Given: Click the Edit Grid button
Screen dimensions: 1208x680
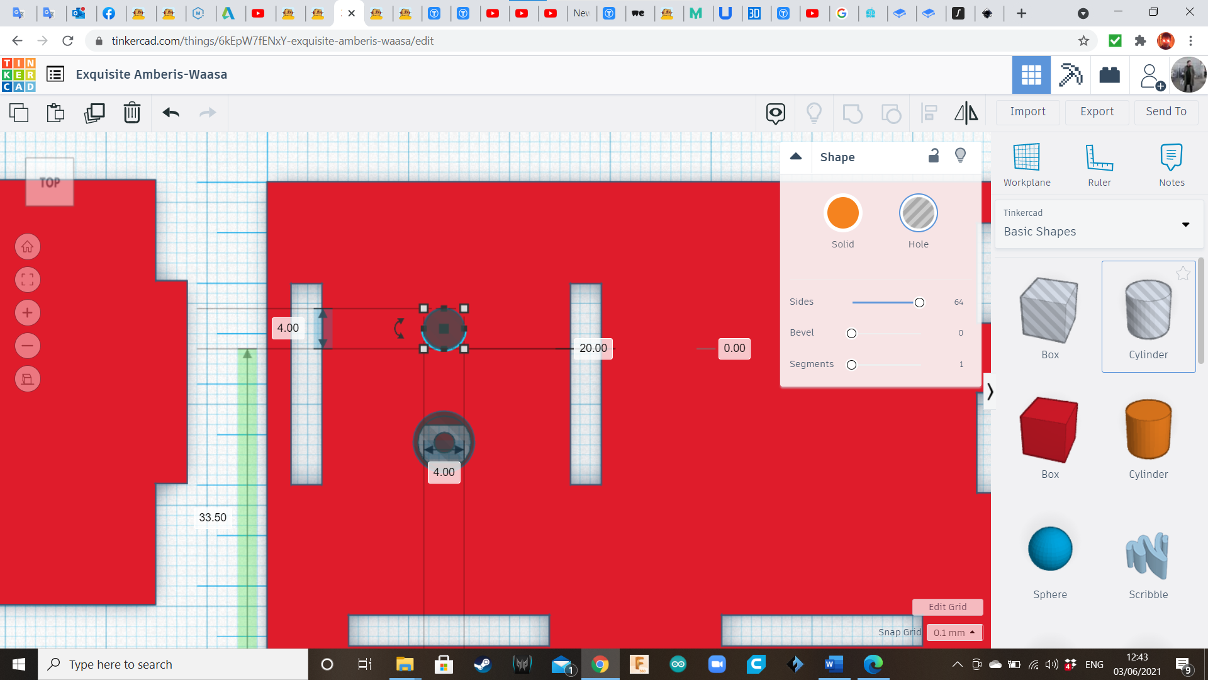Looking at the screenshot, I should [x=948, y=606].
